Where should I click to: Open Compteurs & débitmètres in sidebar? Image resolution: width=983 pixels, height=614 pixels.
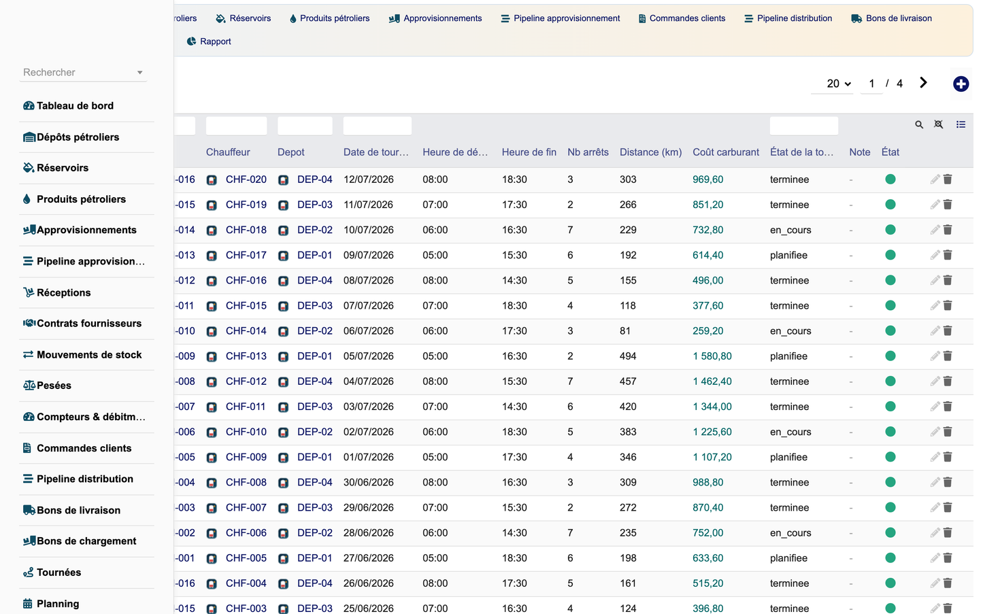click(x=90, y=417)
